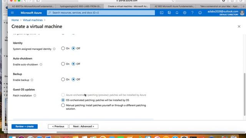Open the feedback smiley icon
This screenshot has height=138, width=246.
click(200, 13)
